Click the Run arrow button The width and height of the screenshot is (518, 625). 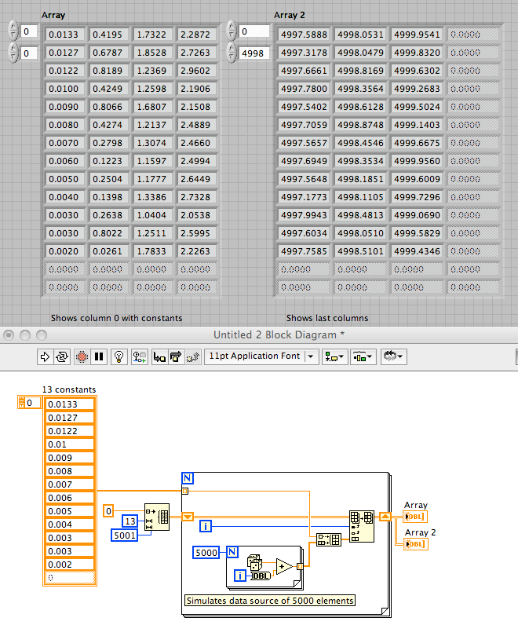click(45, 356)
